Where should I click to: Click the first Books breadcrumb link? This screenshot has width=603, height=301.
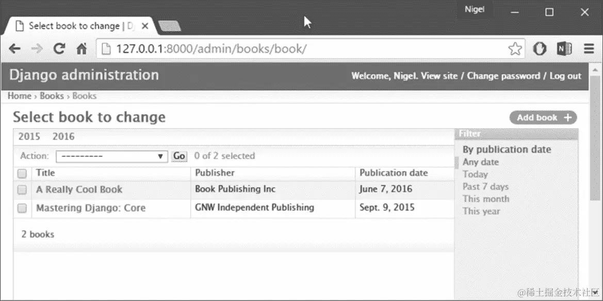52,96
